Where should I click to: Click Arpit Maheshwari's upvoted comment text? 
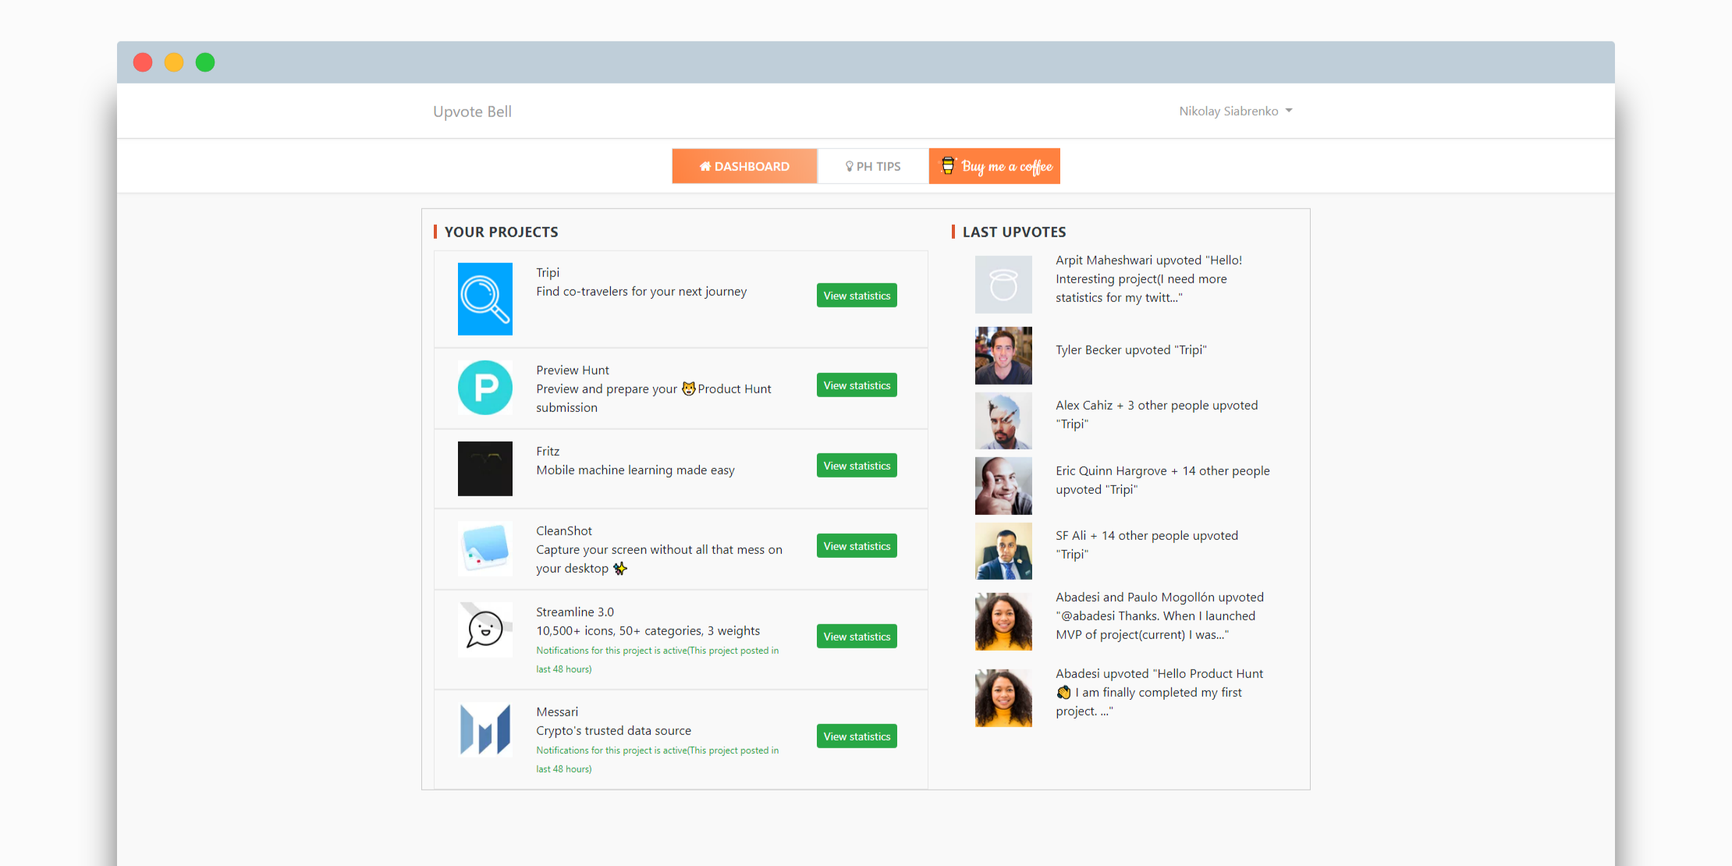tap(1148, 279)
